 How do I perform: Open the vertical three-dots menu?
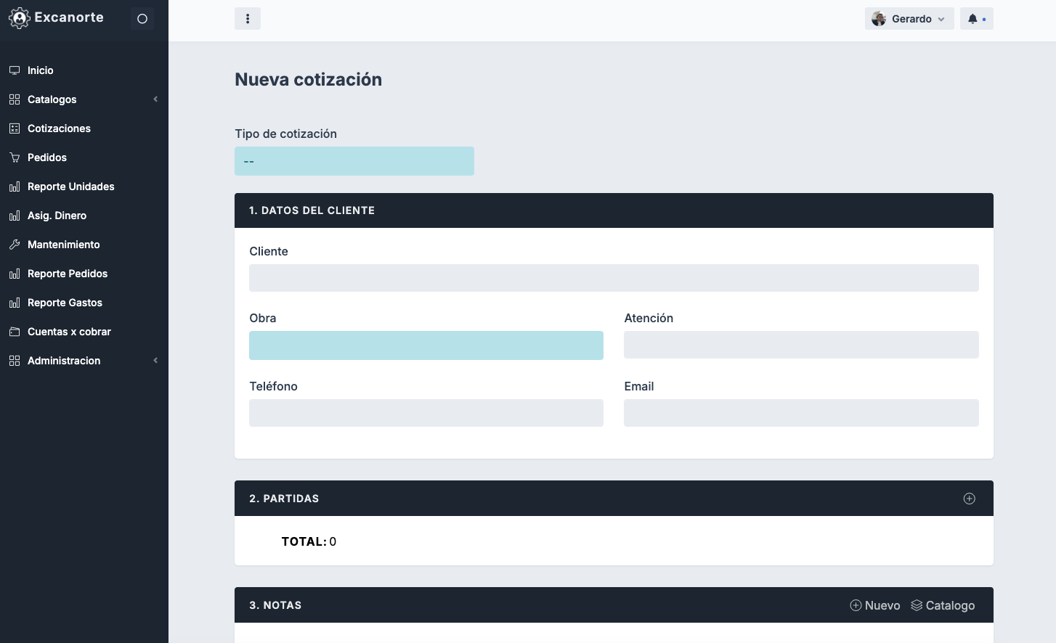click(248, 19)
